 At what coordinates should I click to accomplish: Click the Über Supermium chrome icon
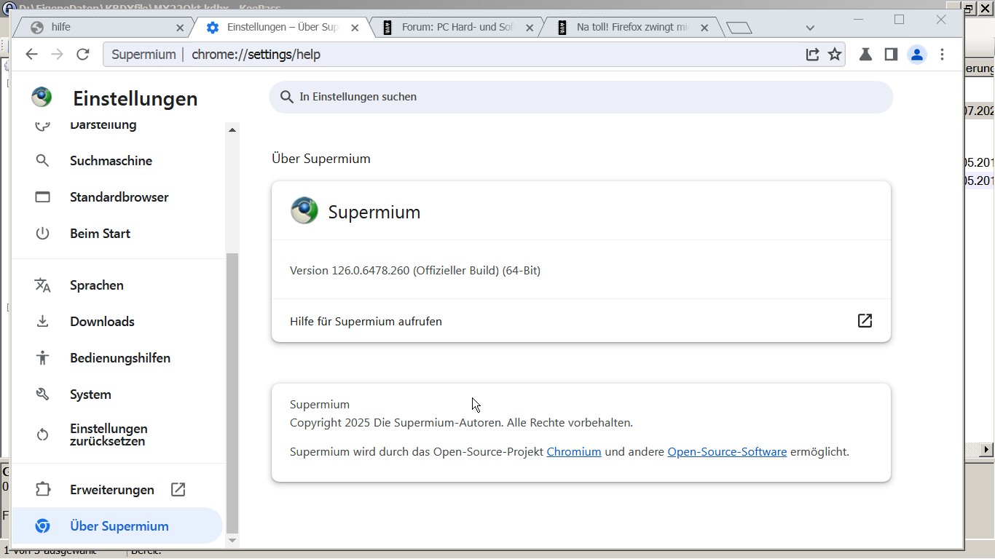tap(42, 526)
